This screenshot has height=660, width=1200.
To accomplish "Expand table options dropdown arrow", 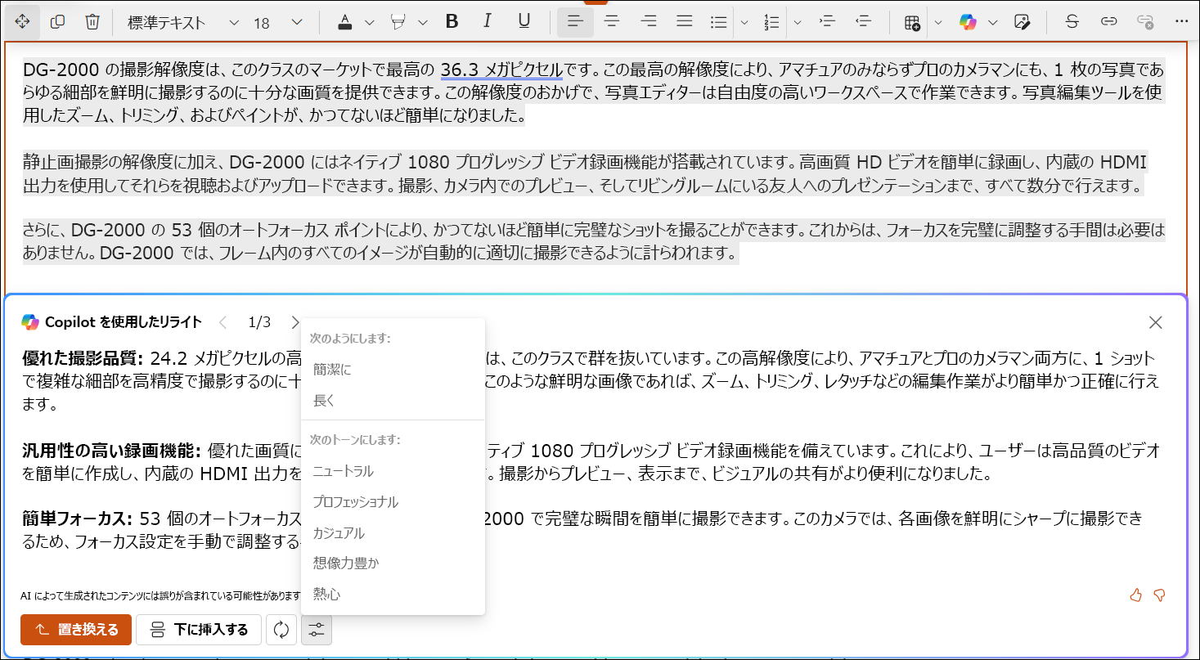I will point(939,22).
